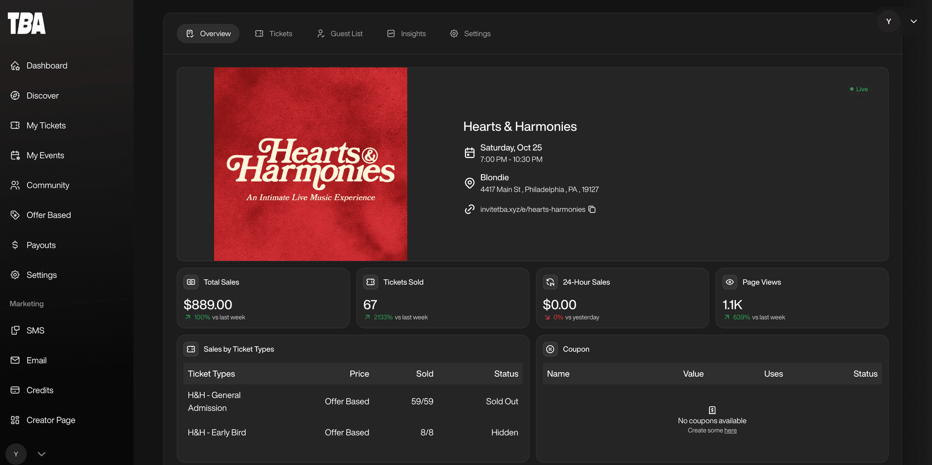
Task: Click the Hearts & Harmonies event title
Action: (520, 126)
